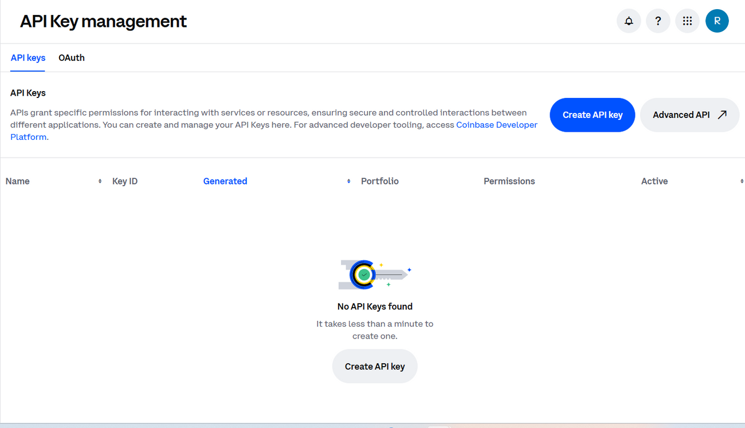Click the Generated column header
745x428 pixels.
(x=225, y=181)
